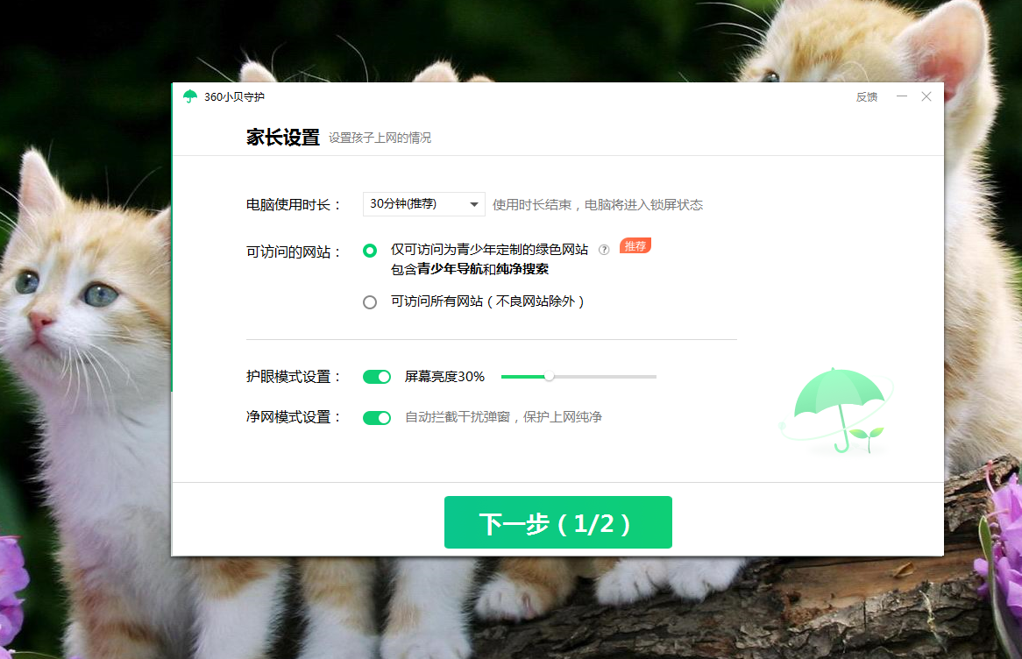
Task: Click the 360小贝守护 window title text
Action: pyautogui.click(x=234, y=97)
